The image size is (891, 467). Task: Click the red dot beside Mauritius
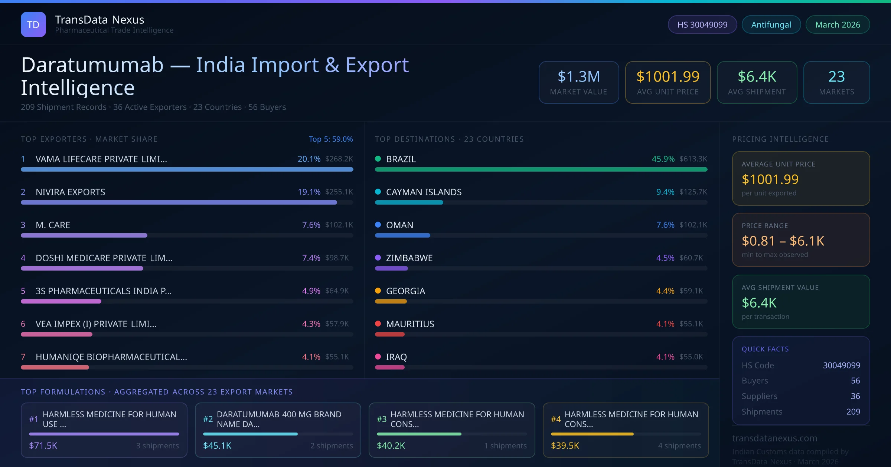click(378, 324)
